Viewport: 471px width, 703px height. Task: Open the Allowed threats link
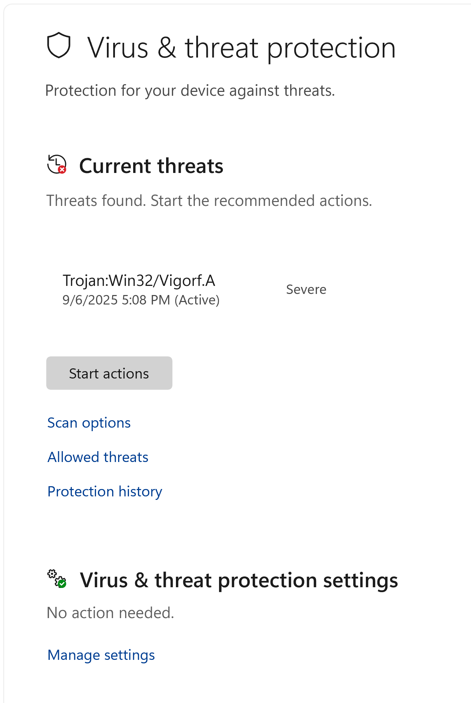98,457
